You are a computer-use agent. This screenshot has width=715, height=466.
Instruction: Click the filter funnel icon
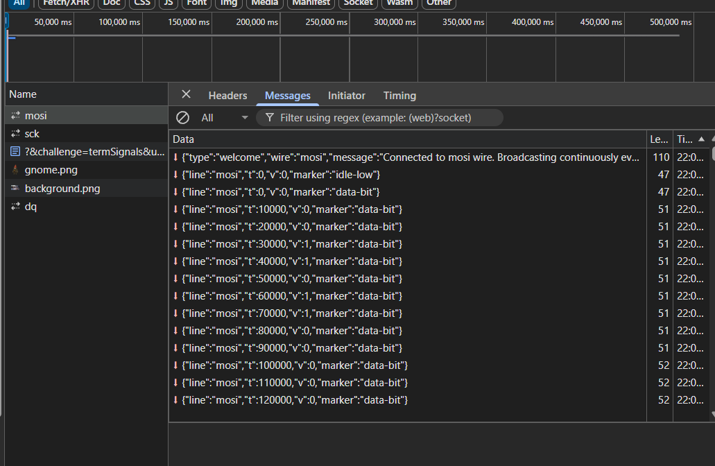[270, 118]
